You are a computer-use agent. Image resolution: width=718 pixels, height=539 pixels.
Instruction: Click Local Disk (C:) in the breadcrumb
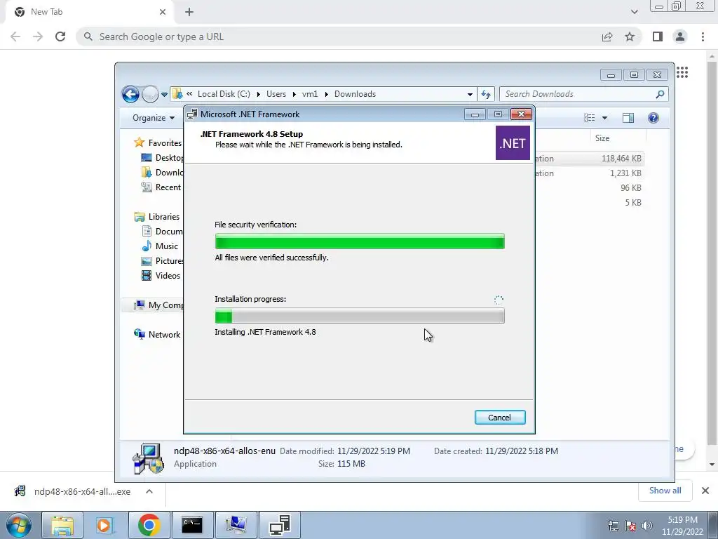tap(224, 94)
